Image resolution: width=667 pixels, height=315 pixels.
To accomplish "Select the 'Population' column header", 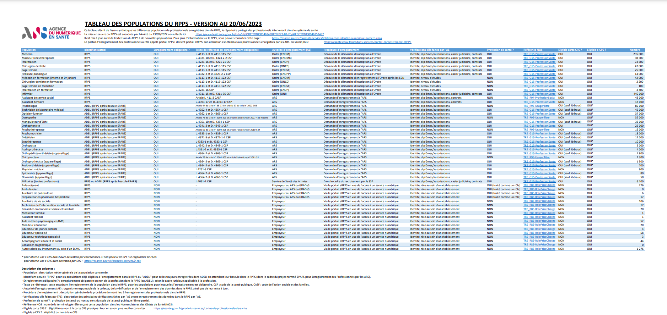I will [x=29, y=50].
